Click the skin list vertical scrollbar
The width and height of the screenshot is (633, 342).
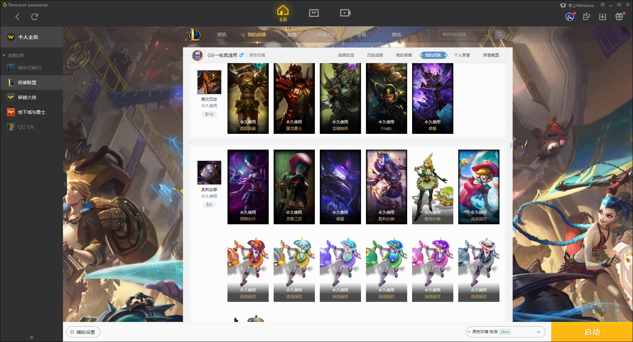511,145
